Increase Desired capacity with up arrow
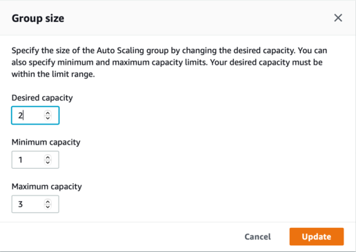The width and height of the screenshot is (356, 252). [x=48, y=113]
